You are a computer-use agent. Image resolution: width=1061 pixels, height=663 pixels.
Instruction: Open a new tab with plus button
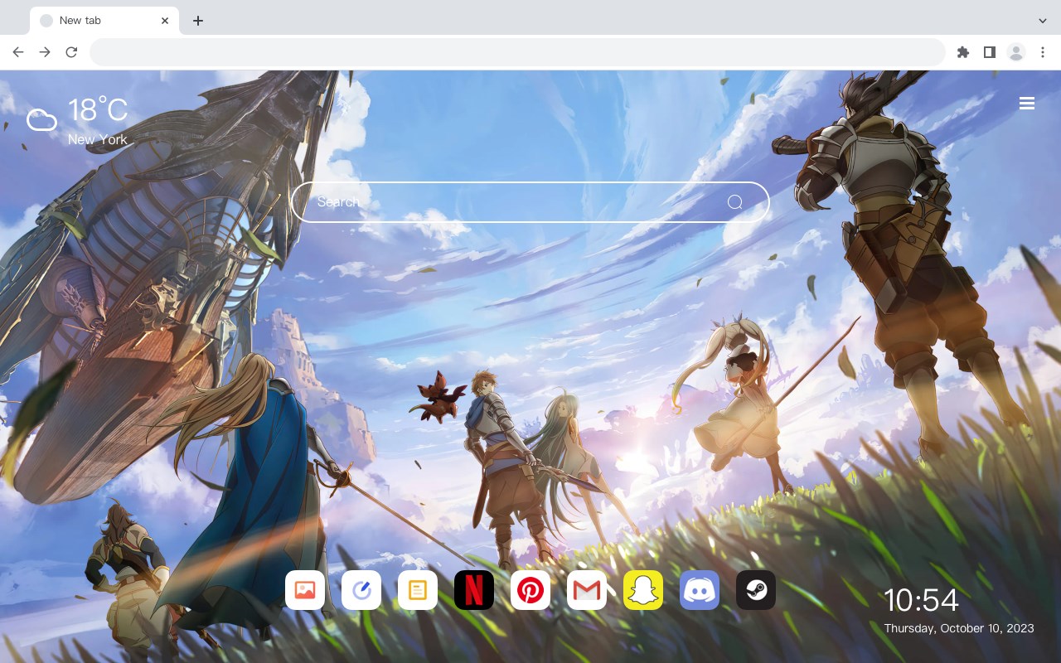coord(197,21)
